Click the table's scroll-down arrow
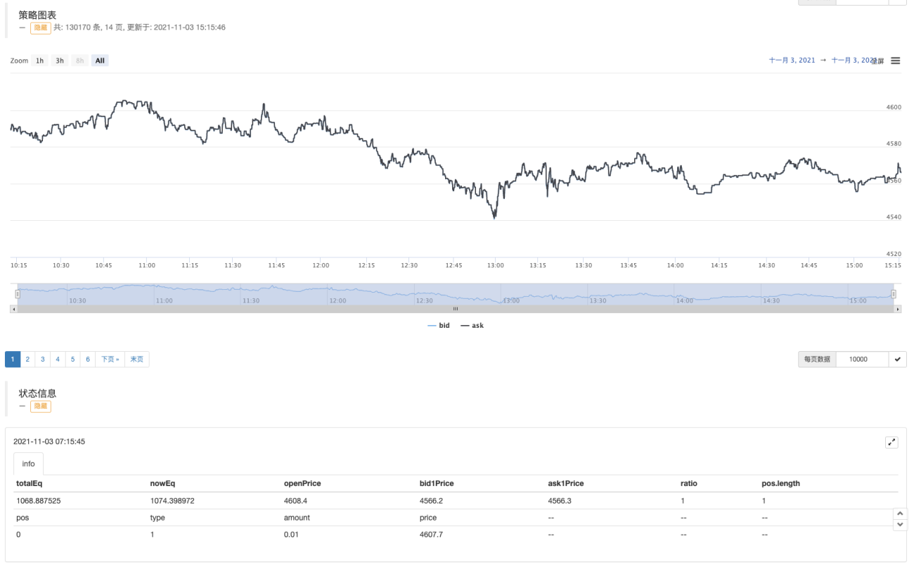Viewport: 914px width, 567px height. click(899, 525)
